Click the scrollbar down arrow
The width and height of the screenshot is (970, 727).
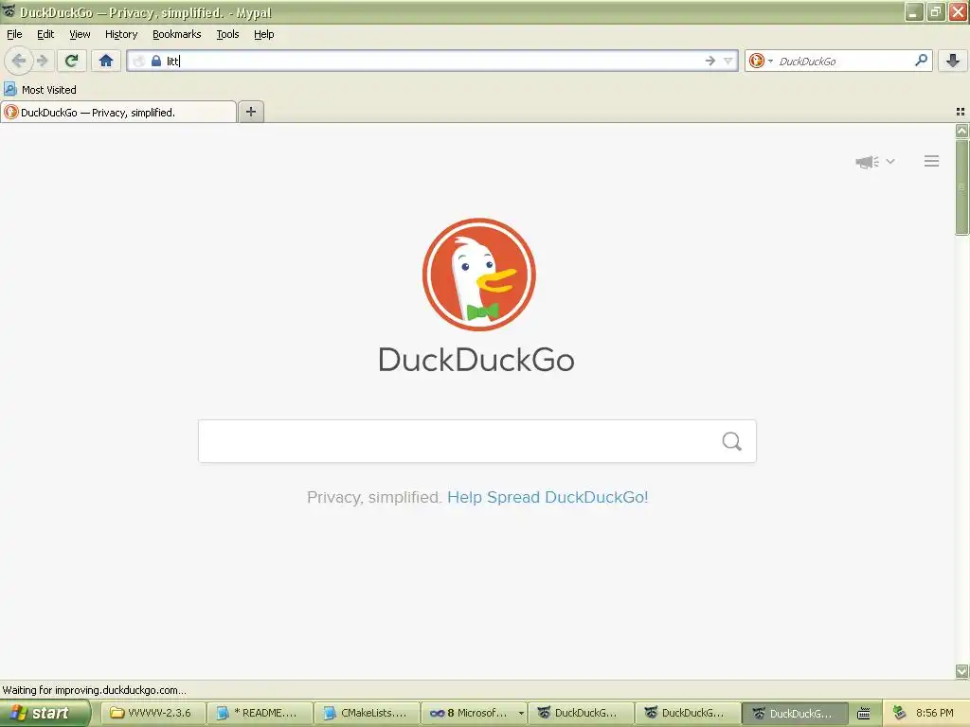961,671
